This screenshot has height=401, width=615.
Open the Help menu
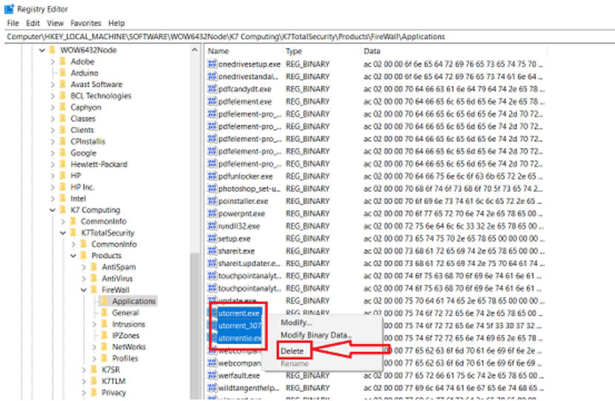pyautogui.click(x=116, y=23)
